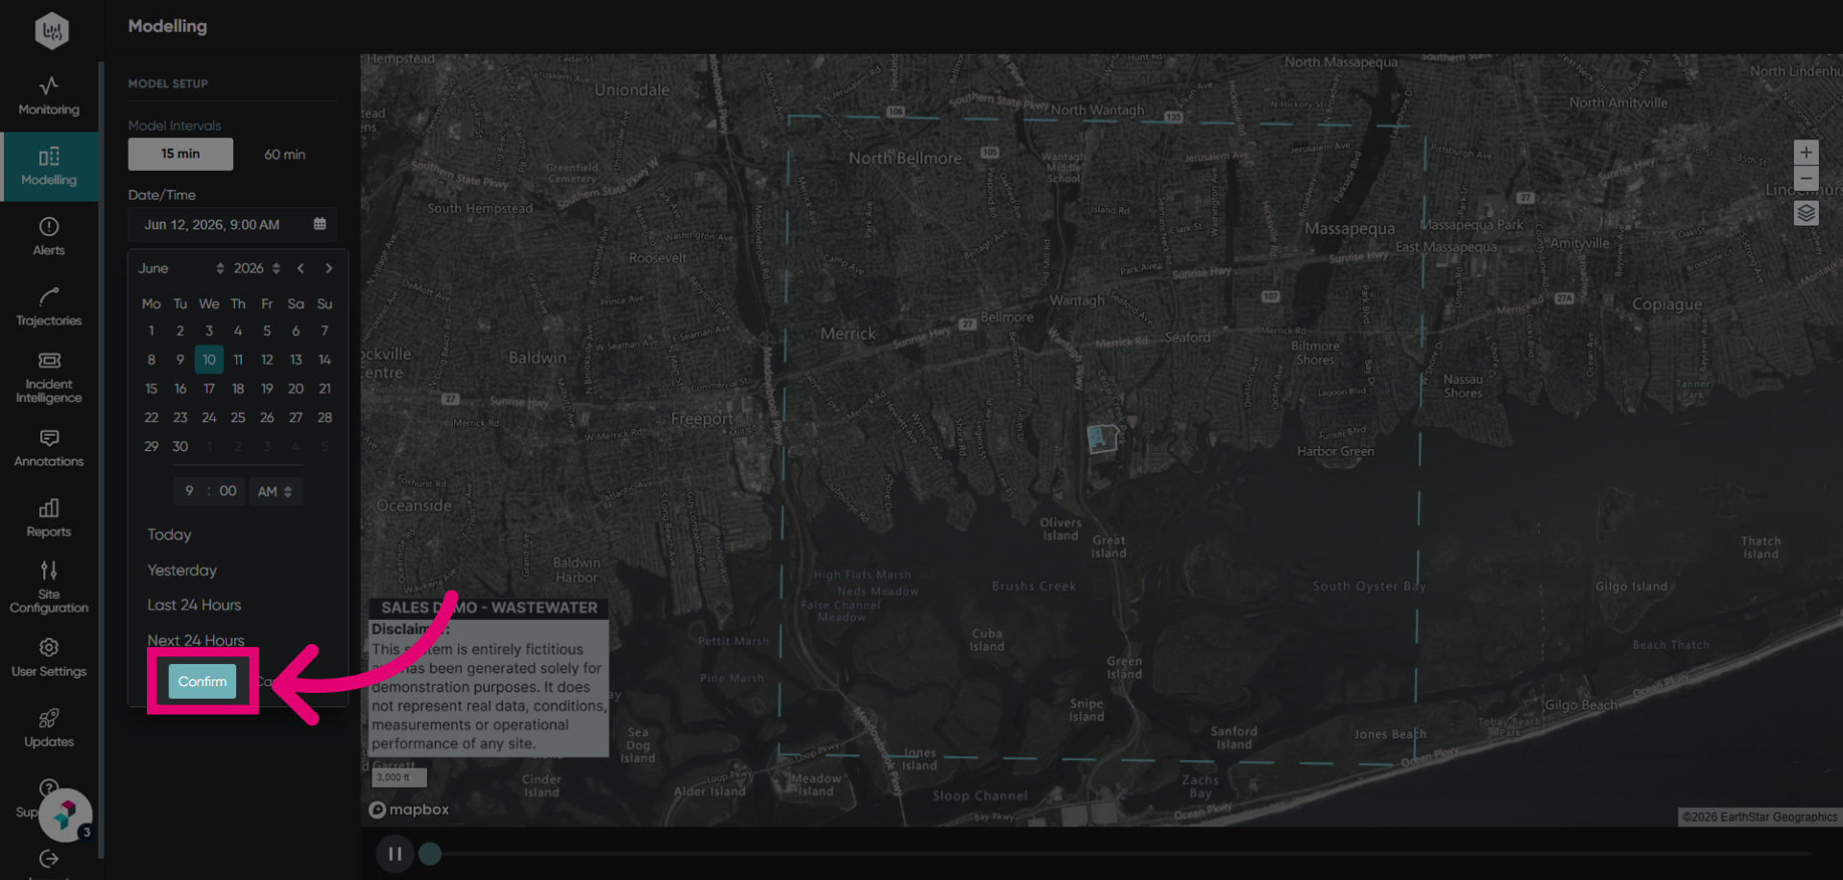Click the timeline slider handle
Viewport: 1843px width, 880px height.
(430, 853)
